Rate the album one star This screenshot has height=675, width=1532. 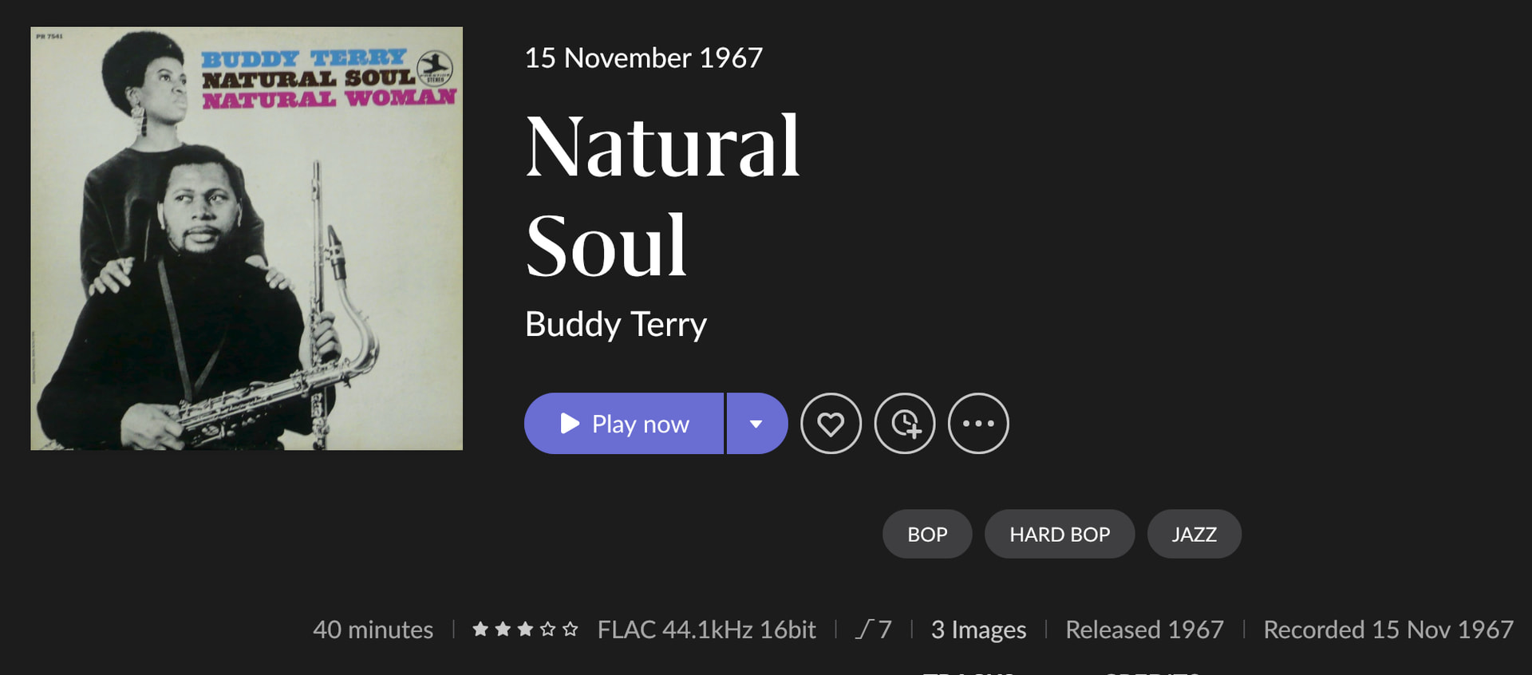click(x=480, y=630)
